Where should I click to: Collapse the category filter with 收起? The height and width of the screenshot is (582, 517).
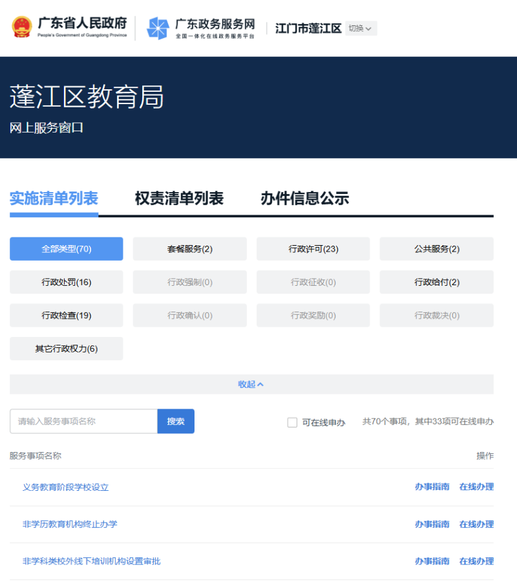251,384
